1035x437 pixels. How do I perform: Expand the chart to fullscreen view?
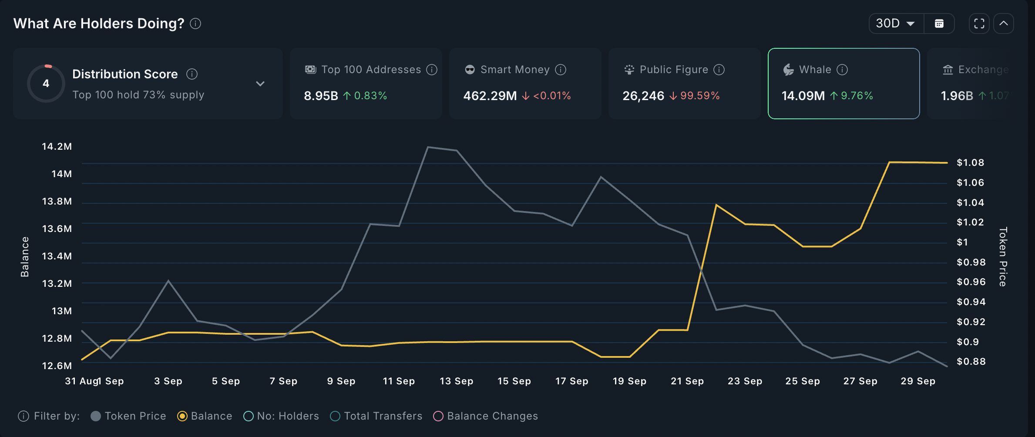tap(979, 24)
